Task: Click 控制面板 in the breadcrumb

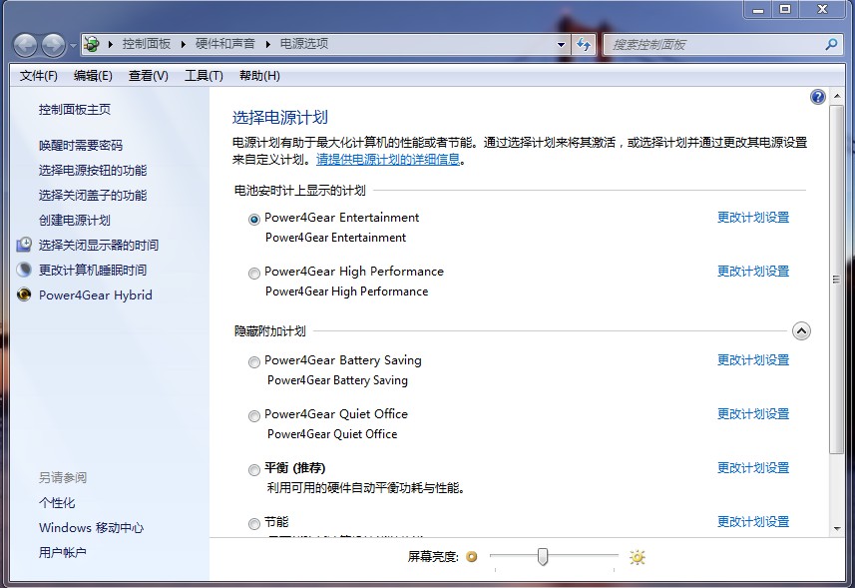Action: pos(146,44)
